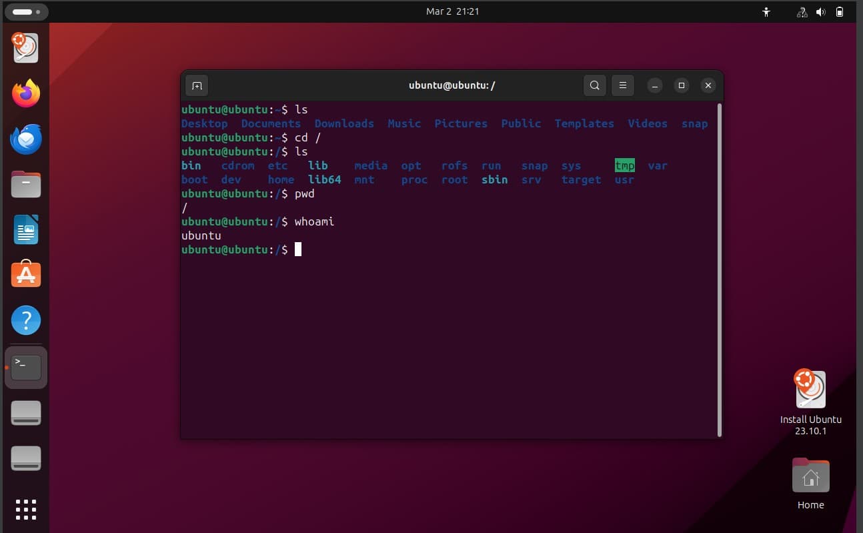The height and width of the screenshot is (533, 863).
Task: Open the Files manager in dock
Action: click(x=26, y=184)
